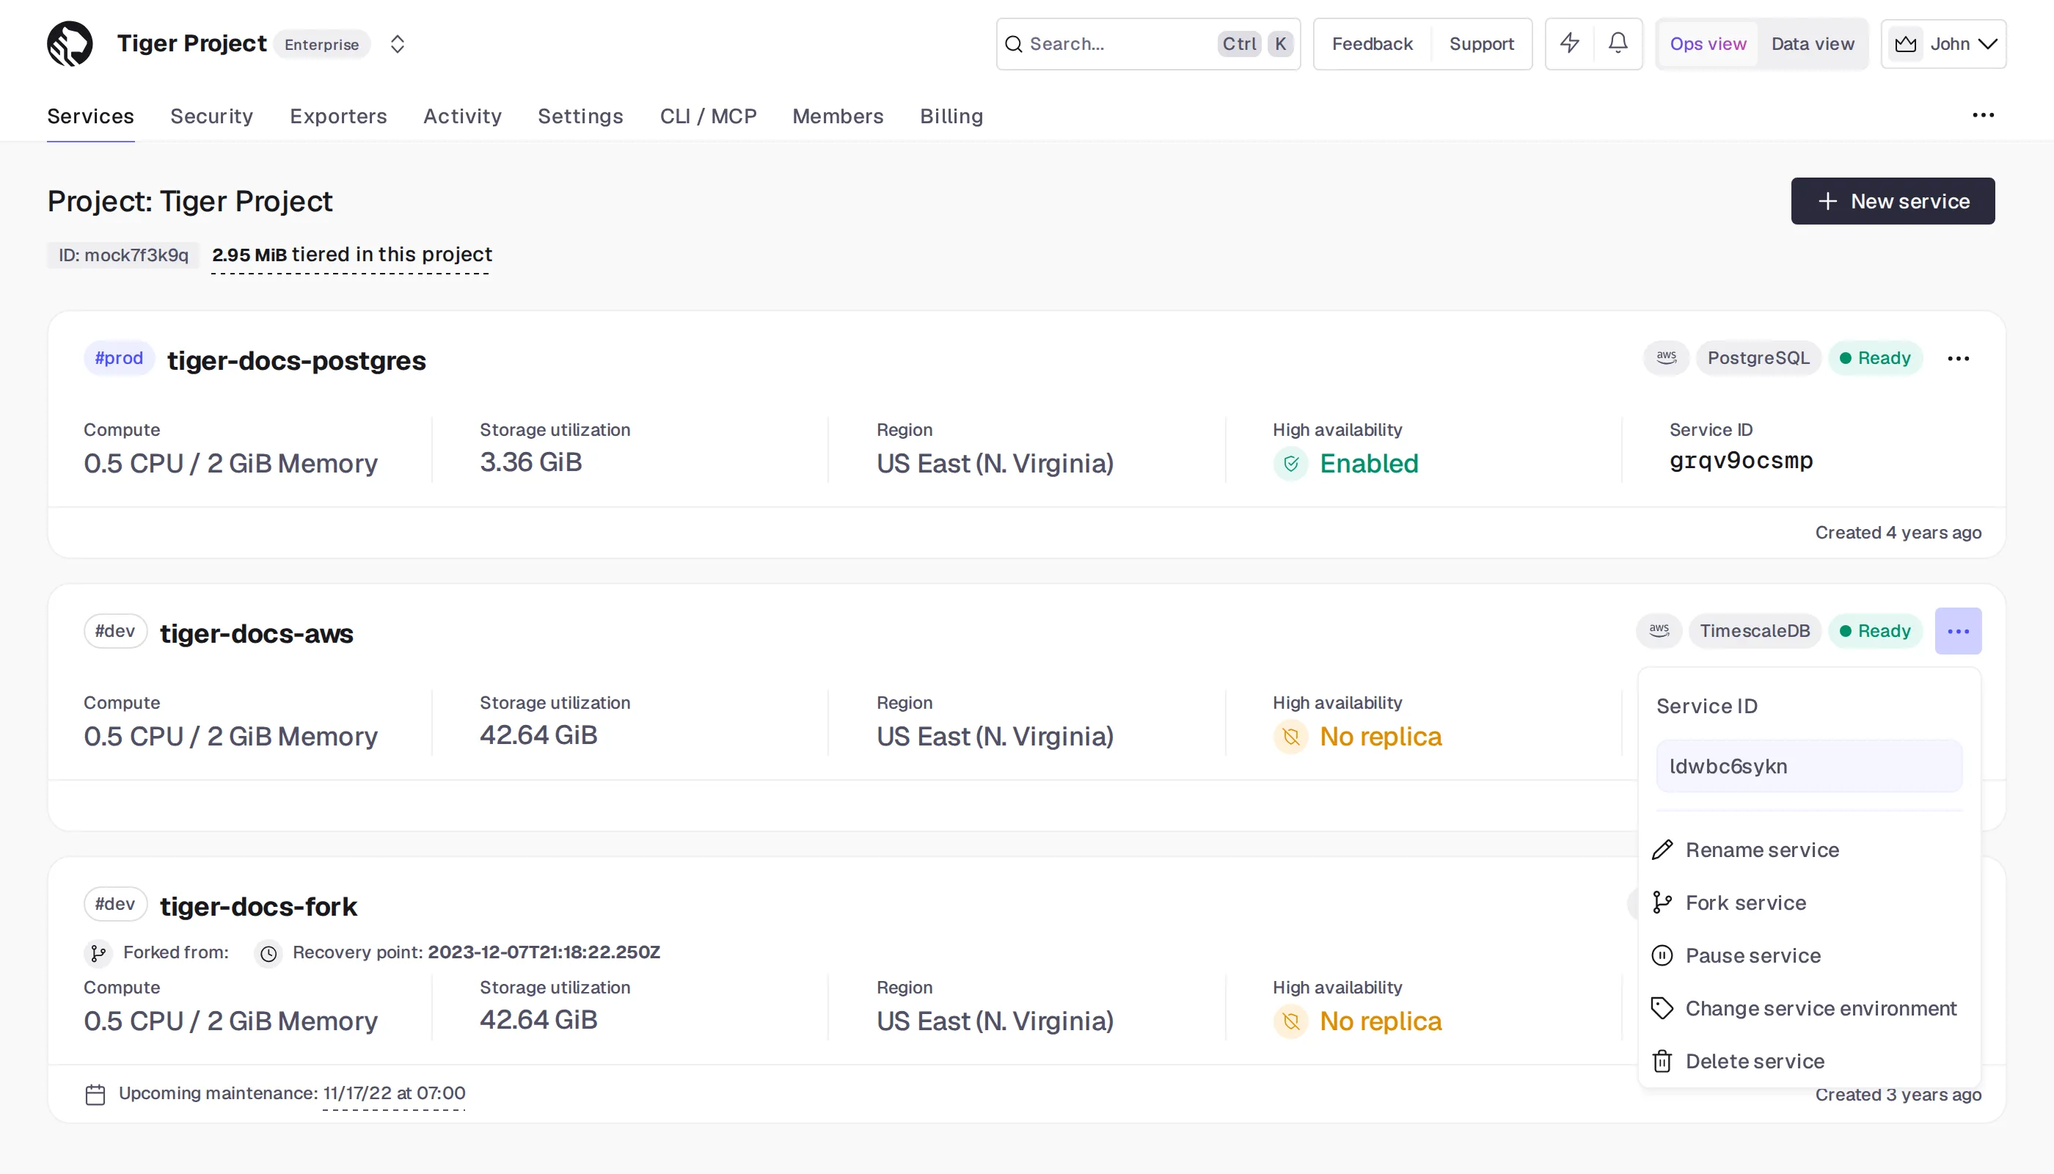Select the Exporters tab
The height and width of the screenshot is (1174, 2054).
coord(339,116)
